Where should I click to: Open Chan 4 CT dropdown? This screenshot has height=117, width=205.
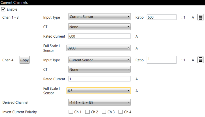[x=99, y=69]
